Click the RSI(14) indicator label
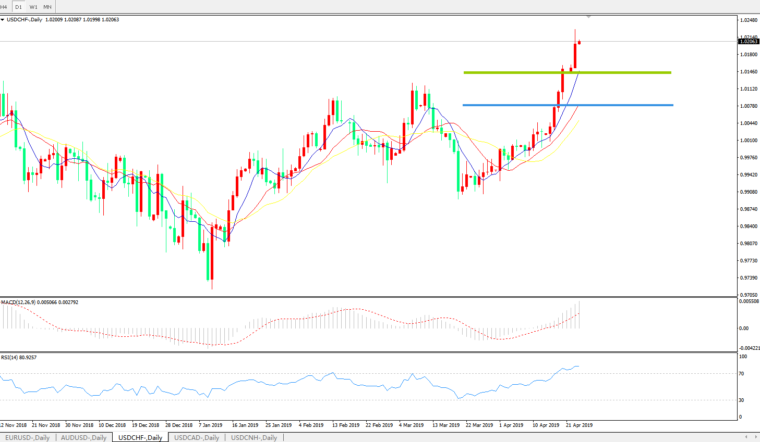 pyautogui.click(x=9, y=358)
